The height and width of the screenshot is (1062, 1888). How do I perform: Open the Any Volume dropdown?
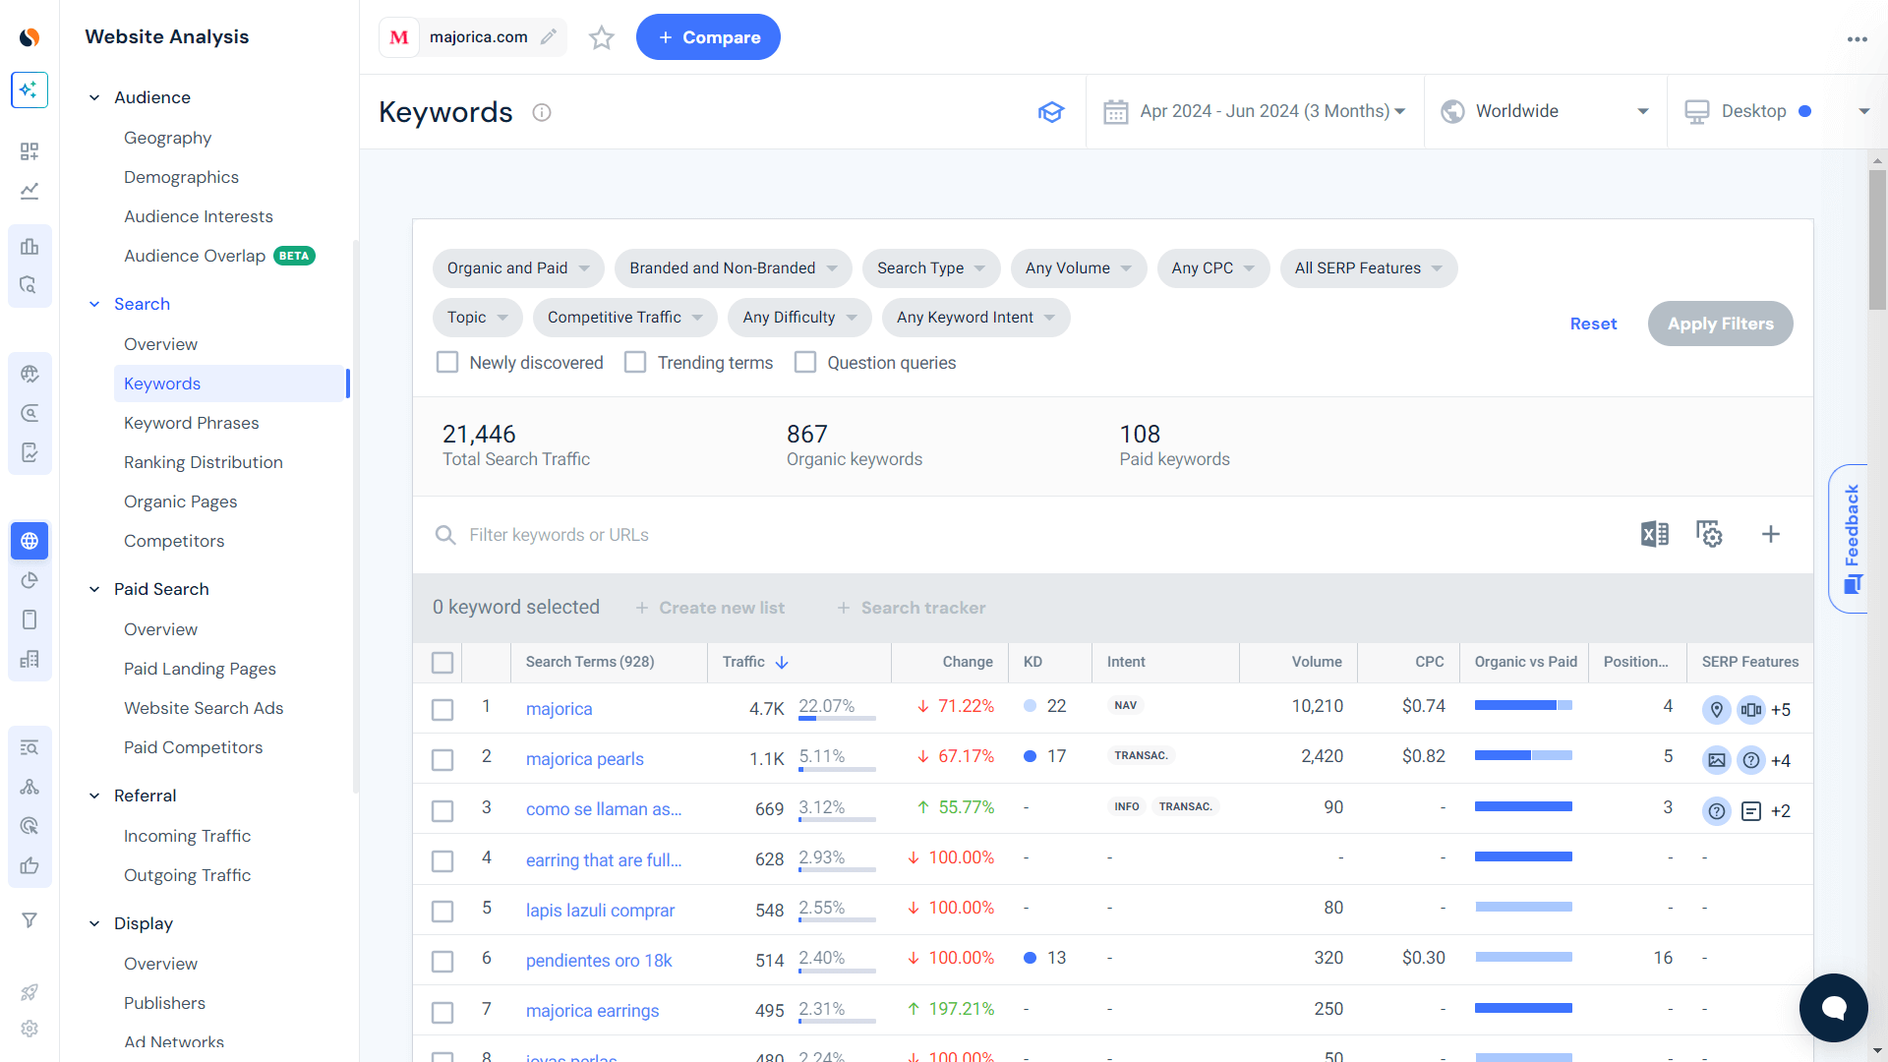tap(1079, 268)
